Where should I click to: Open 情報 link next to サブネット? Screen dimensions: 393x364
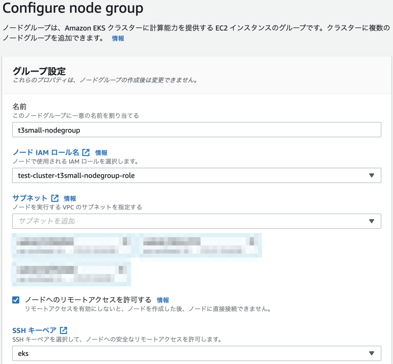click(70, 198)
